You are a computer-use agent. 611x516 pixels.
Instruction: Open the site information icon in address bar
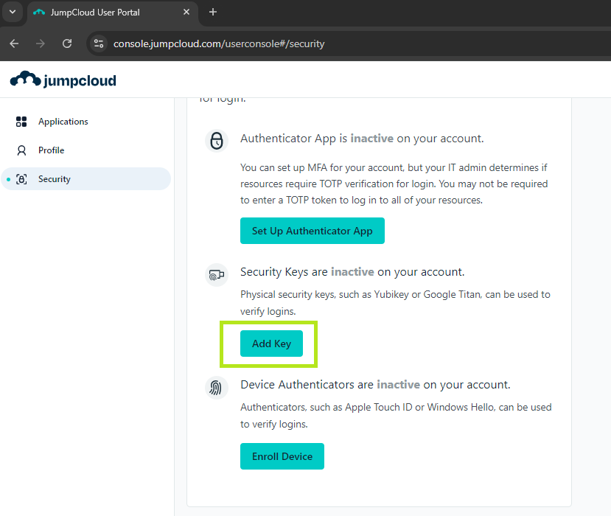99,43
